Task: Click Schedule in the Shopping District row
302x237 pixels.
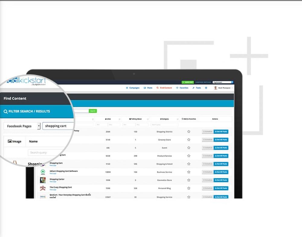Action: click(208, 131)
